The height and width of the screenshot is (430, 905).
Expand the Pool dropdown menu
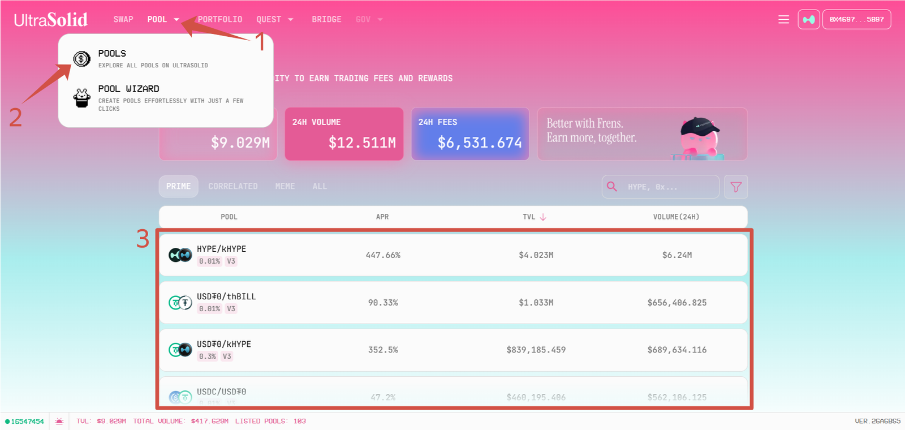(x=162, y=20)
